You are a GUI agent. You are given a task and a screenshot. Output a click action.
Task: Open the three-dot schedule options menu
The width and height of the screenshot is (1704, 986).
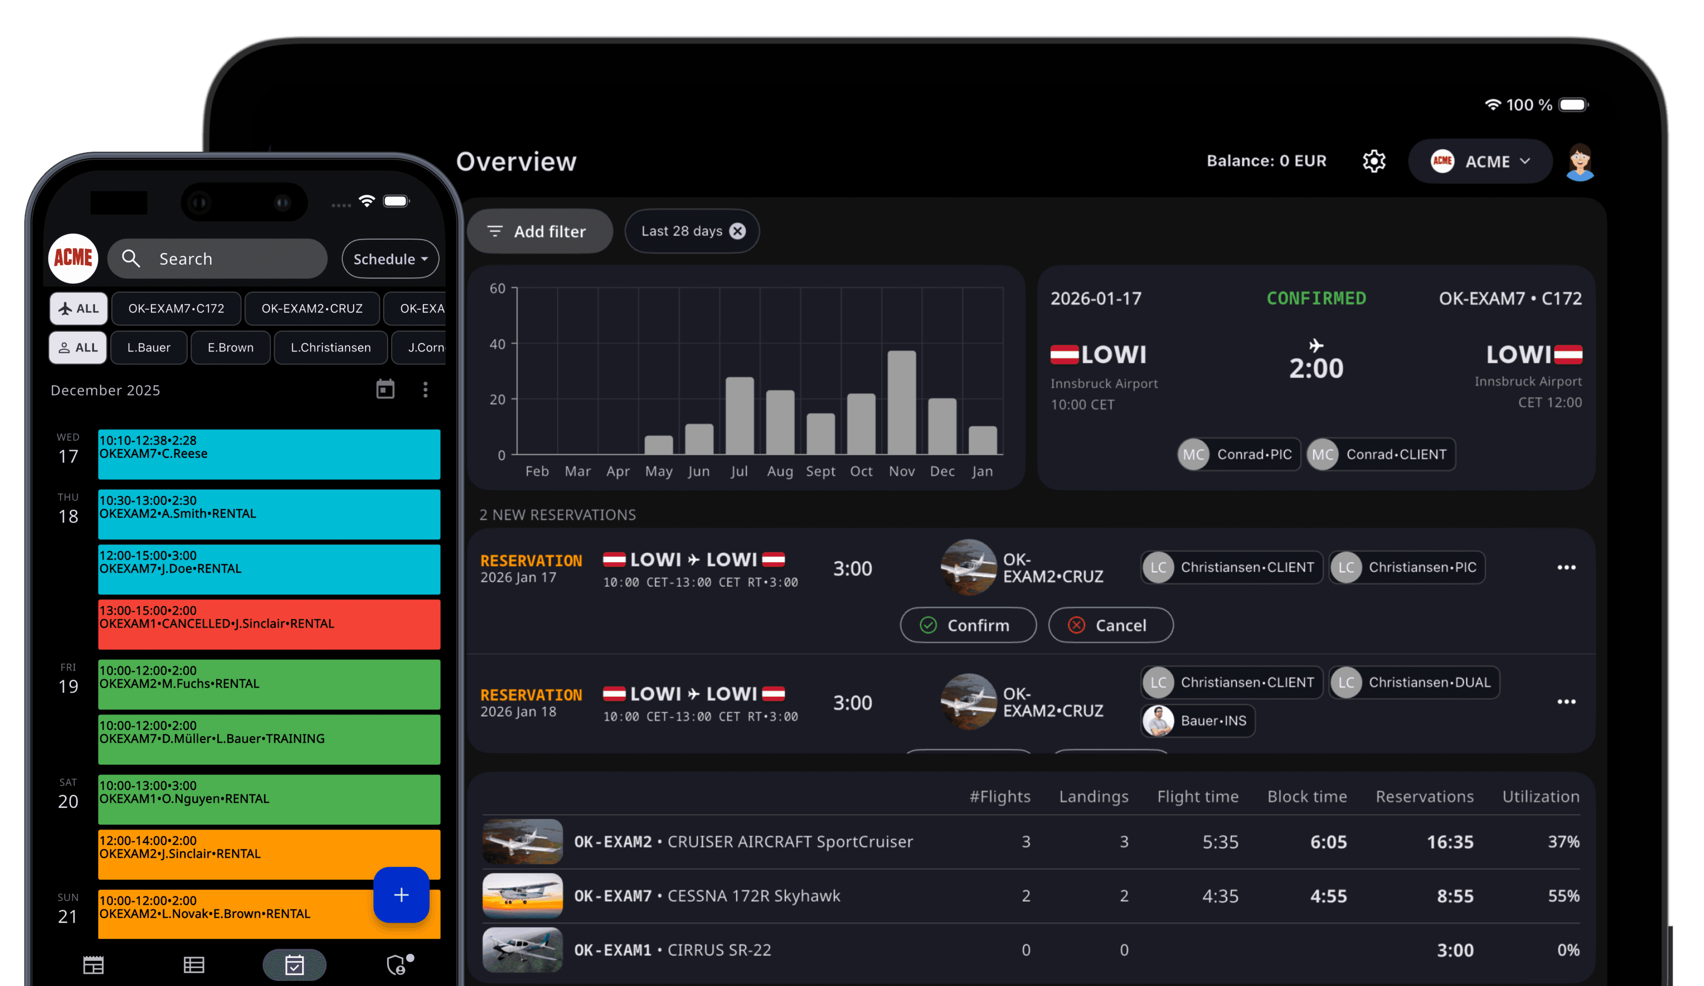coord(425,389)
